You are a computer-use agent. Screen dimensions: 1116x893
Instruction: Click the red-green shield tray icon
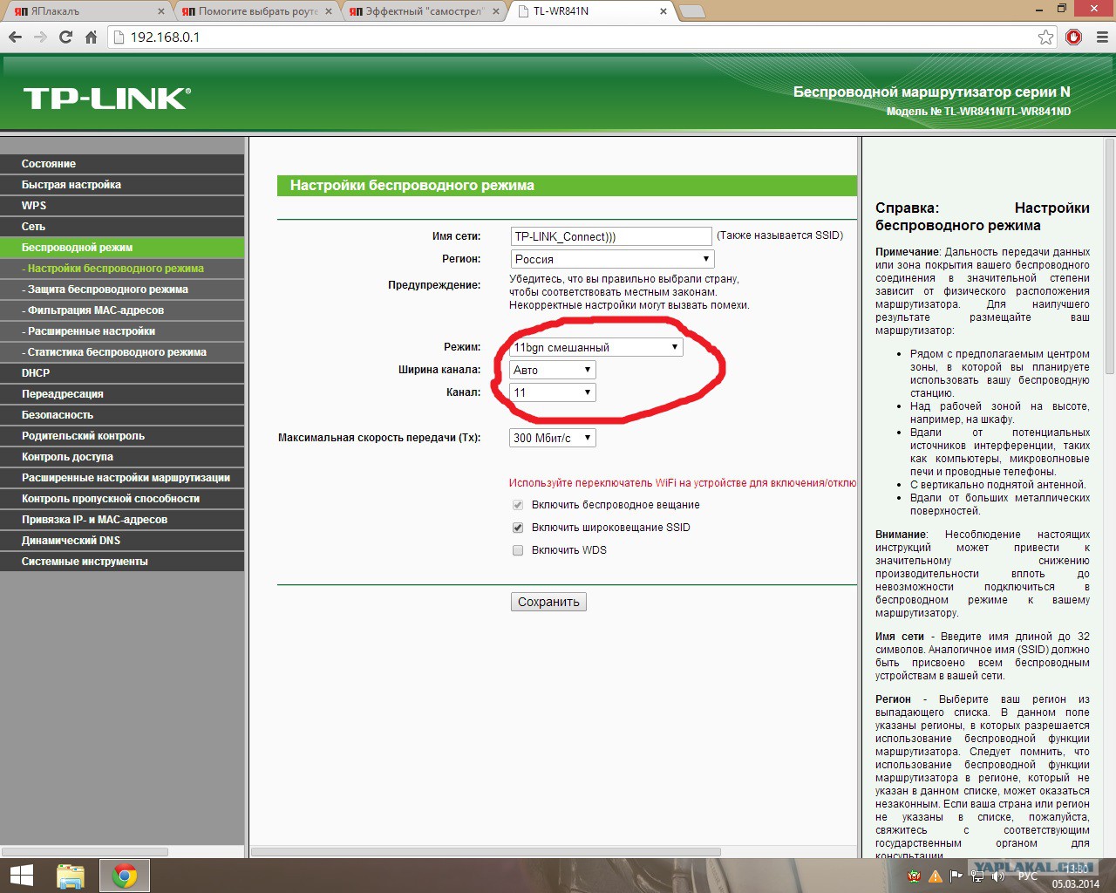pyautogui.click(x=914, y=876)
